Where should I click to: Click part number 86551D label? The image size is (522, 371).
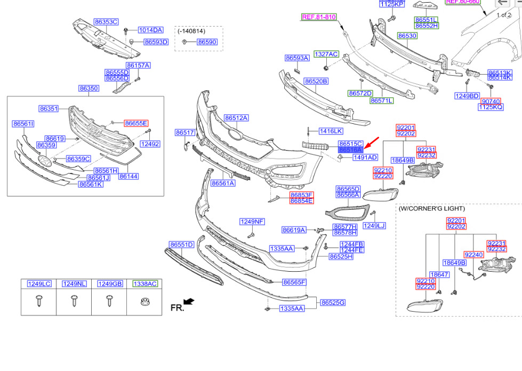tap(181, 244)
